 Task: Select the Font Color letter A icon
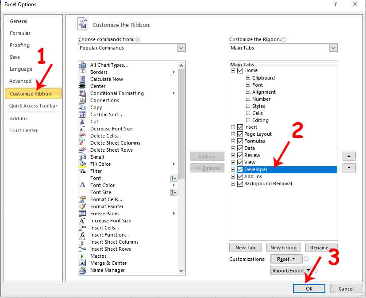82,185
